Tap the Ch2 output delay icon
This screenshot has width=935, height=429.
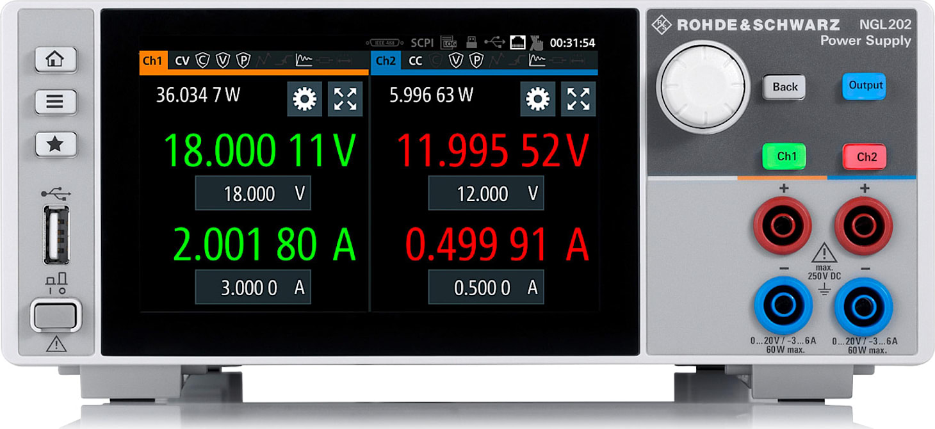point(577,61)
